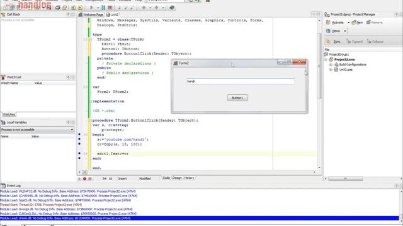The width and height of the screenshot is (403, 226).
Task: Click the macro record red circle icon
Action: pyautogui.click(x=84, y=178)
